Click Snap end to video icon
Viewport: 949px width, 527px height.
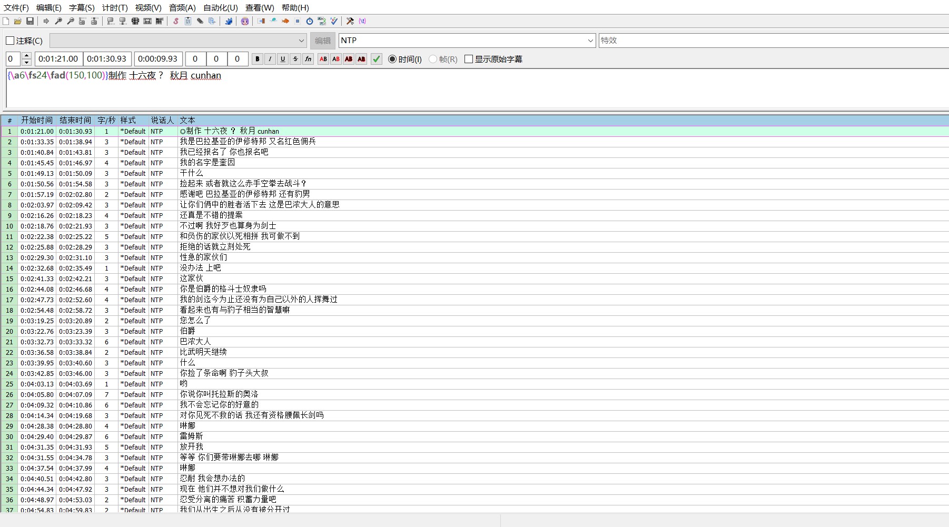[123, 21]
